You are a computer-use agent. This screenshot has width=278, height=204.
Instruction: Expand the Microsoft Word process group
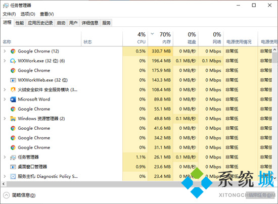5,99
